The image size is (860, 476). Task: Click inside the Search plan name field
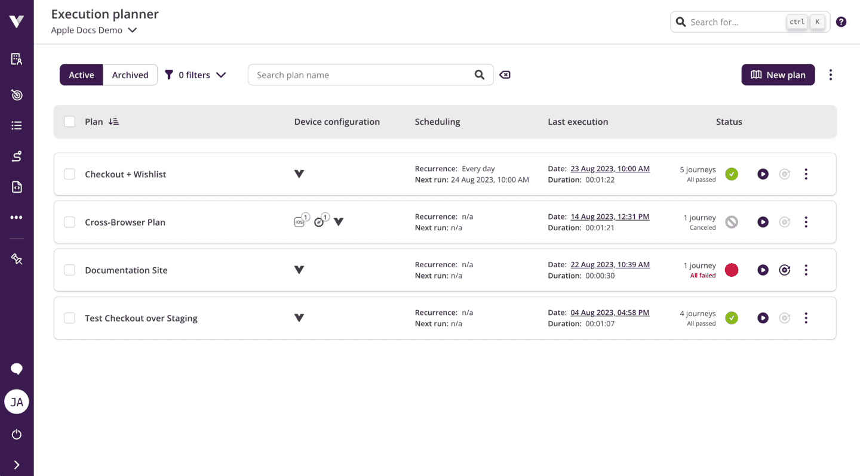pyautogui.click(x=358, y=75)
